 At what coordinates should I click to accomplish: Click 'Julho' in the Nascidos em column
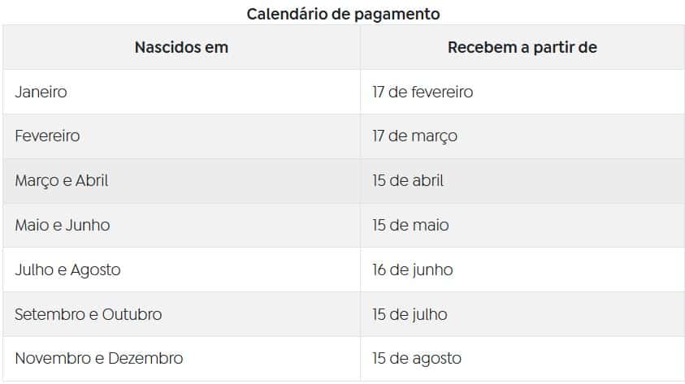[x=34, y=270]
